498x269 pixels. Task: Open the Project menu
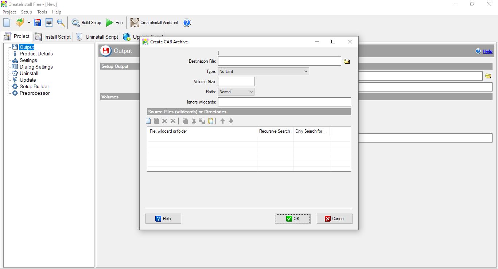tap(9, 12)
